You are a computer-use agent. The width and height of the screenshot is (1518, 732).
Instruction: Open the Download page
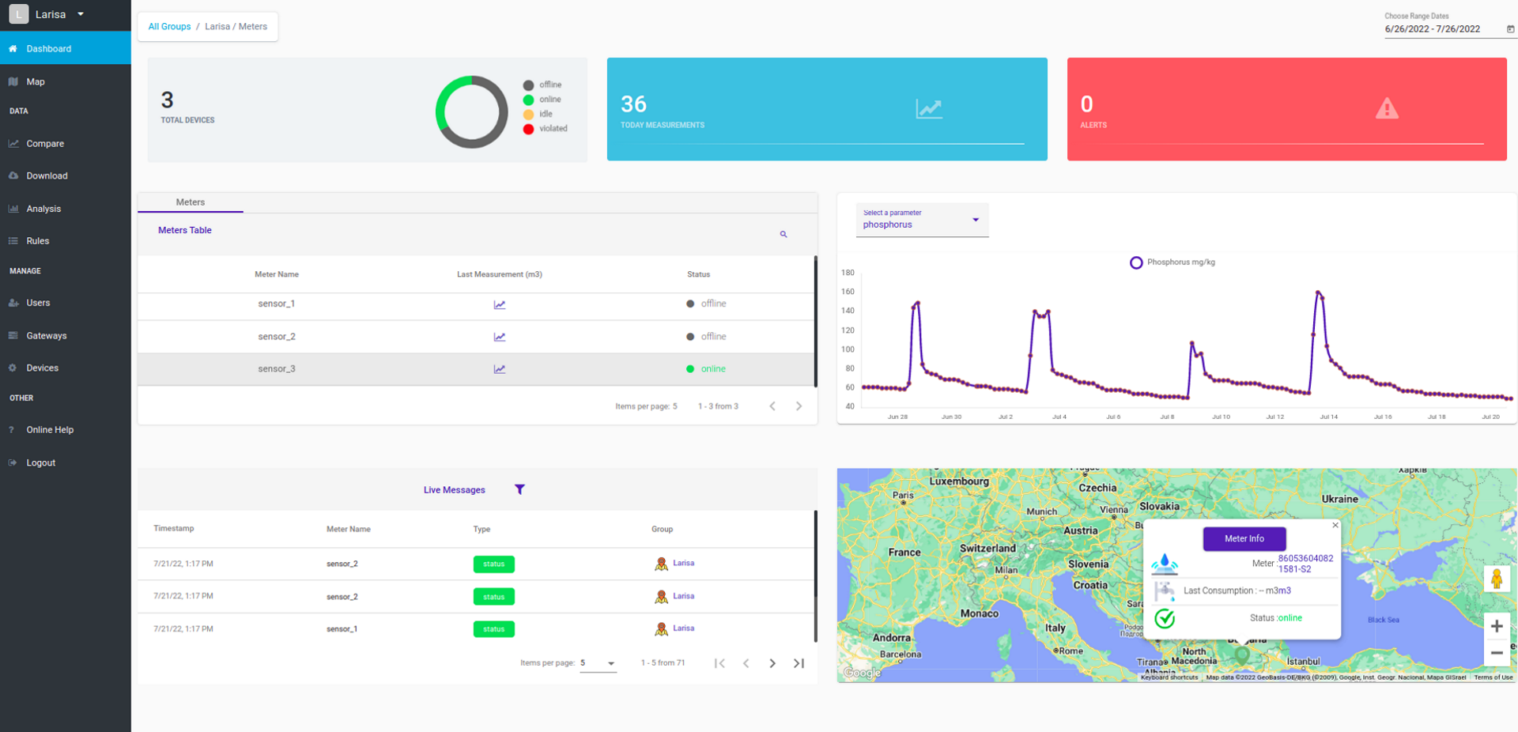point(65,175)
